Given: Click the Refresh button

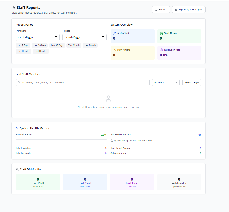Looking at the screenshot, I should [x=161, y=10].
